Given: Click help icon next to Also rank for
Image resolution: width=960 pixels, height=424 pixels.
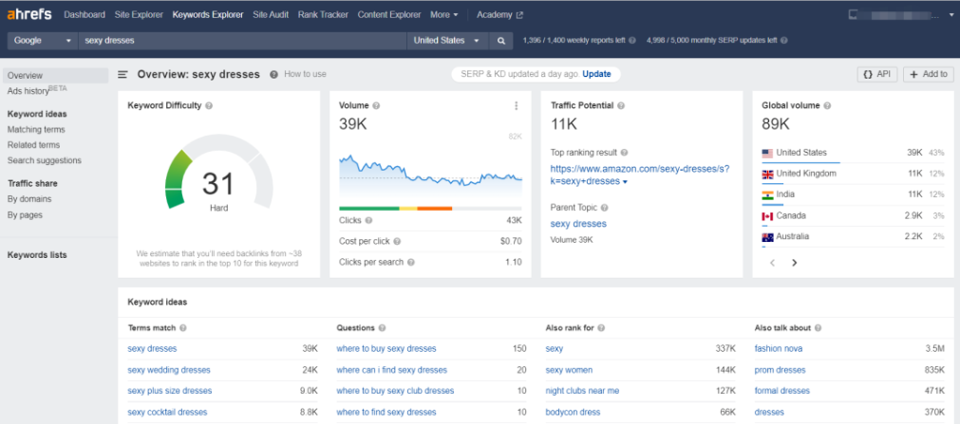Looking at the screenshot, I should click(601, 328).
